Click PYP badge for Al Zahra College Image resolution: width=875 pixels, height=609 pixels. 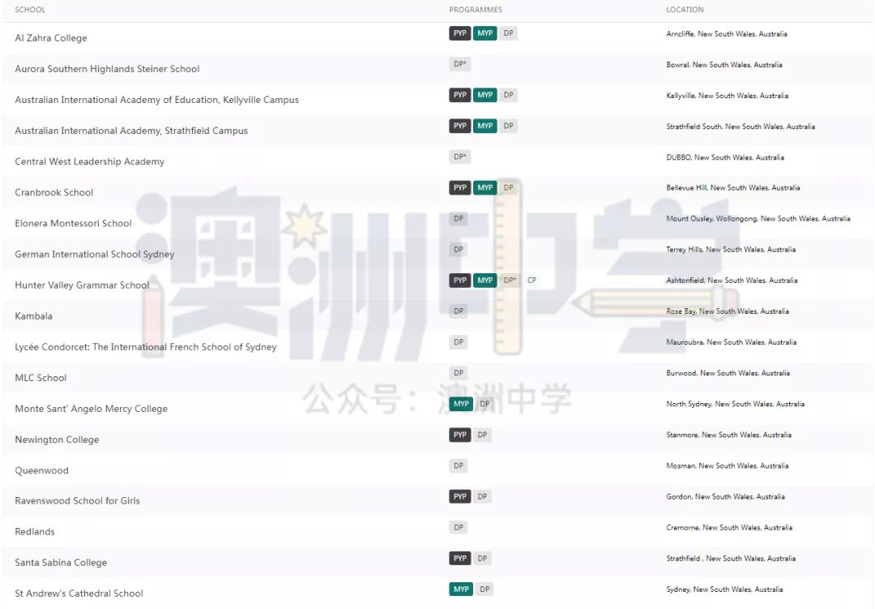460,33
